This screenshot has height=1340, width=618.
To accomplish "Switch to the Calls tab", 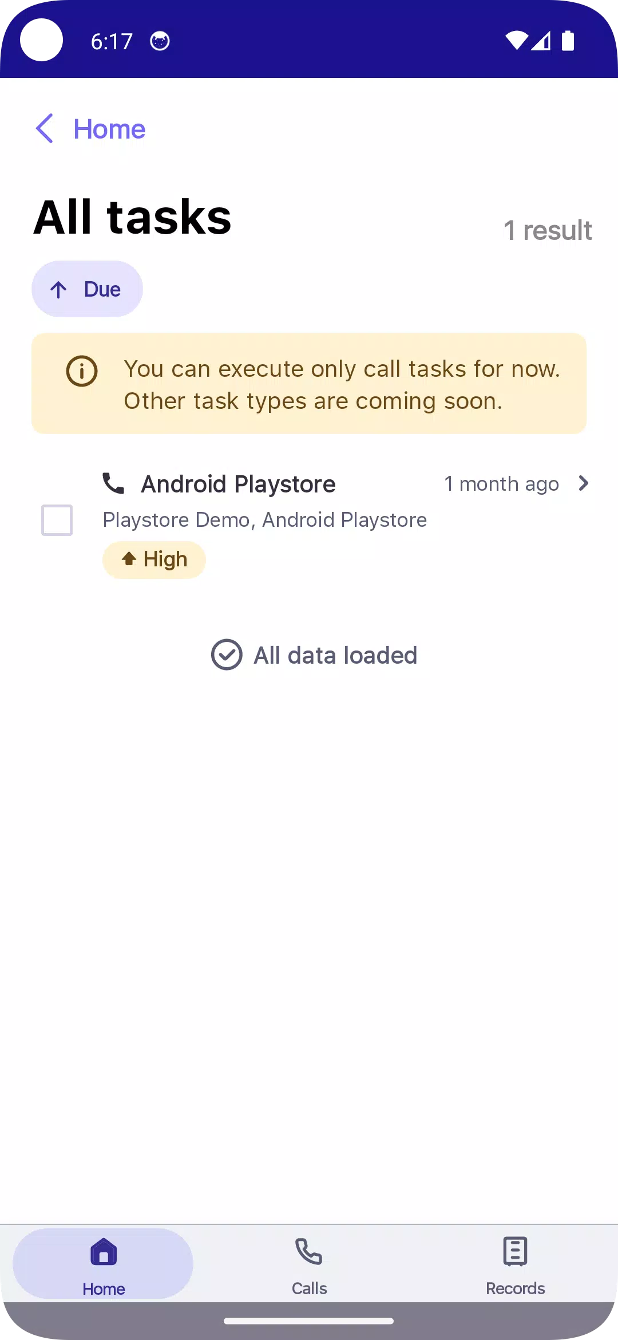I will pos(309,1263).
